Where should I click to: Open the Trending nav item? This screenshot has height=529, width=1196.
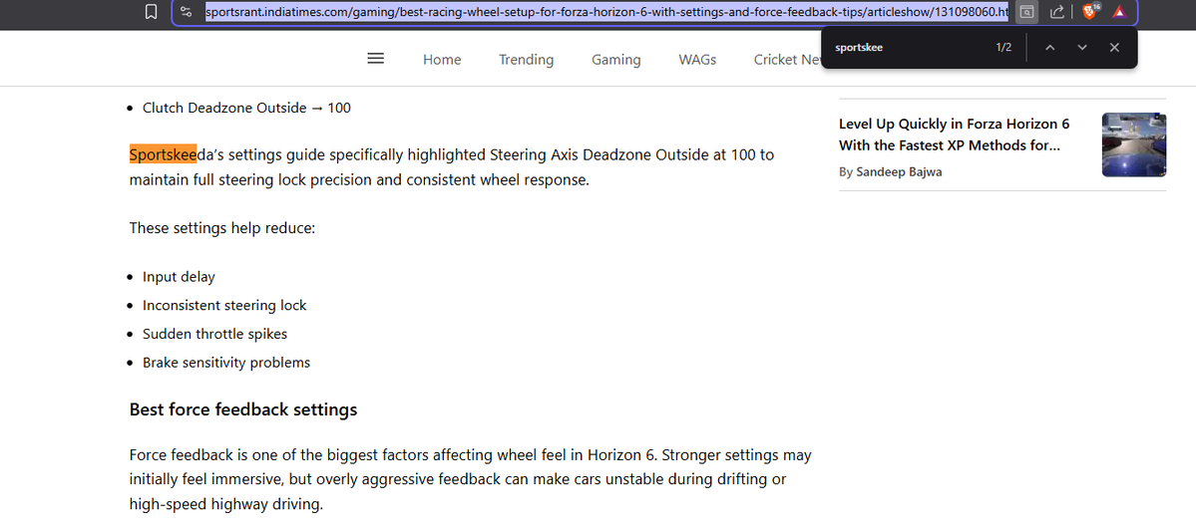(527, 60)
